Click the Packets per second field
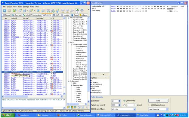Image resolution: width=189 pixels, height=118 pixels. (115, 105)
